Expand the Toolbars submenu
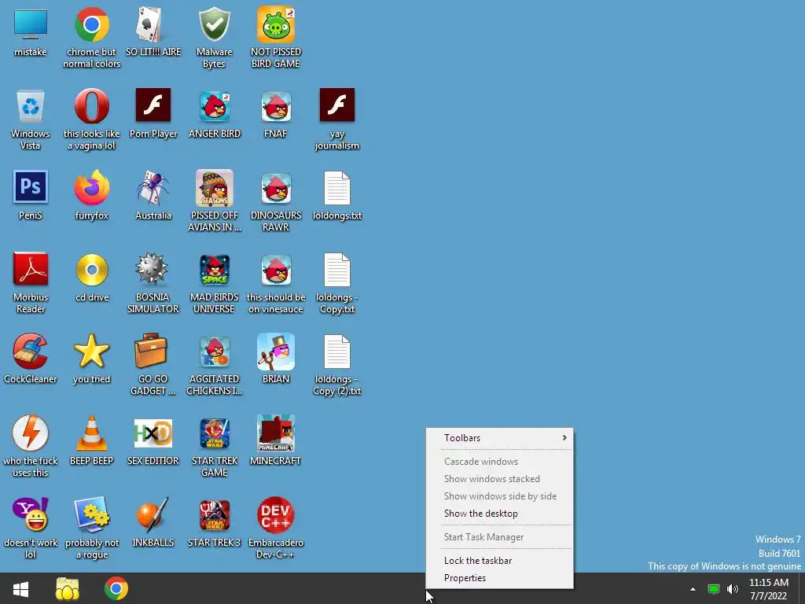The height and width of the screenshot is (604, 805). (499, 438)
